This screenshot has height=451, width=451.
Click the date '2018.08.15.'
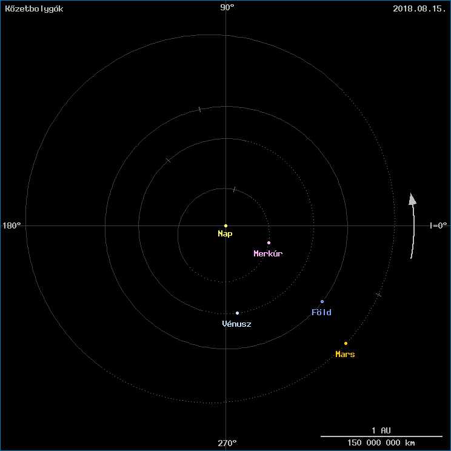(x=419, y=9)
